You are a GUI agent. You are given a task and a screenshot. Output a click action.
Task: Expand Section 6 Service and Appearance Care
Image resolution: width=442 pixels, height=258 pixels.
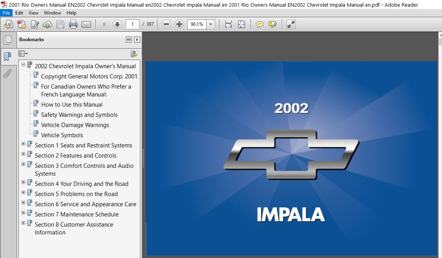tap(24, 202)
